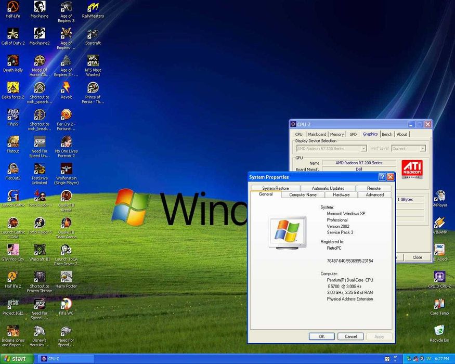This screenshot has height=364, width=455.
Task: Select the WINAMP desktop icon
Action: pyautogui.click(x=439, y=226)
